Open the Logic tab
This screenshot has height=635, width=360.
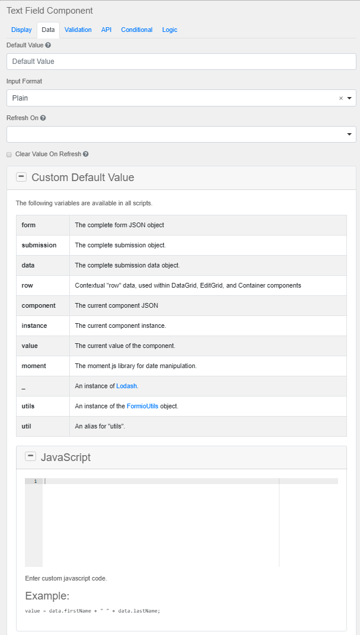click(169, 30)
